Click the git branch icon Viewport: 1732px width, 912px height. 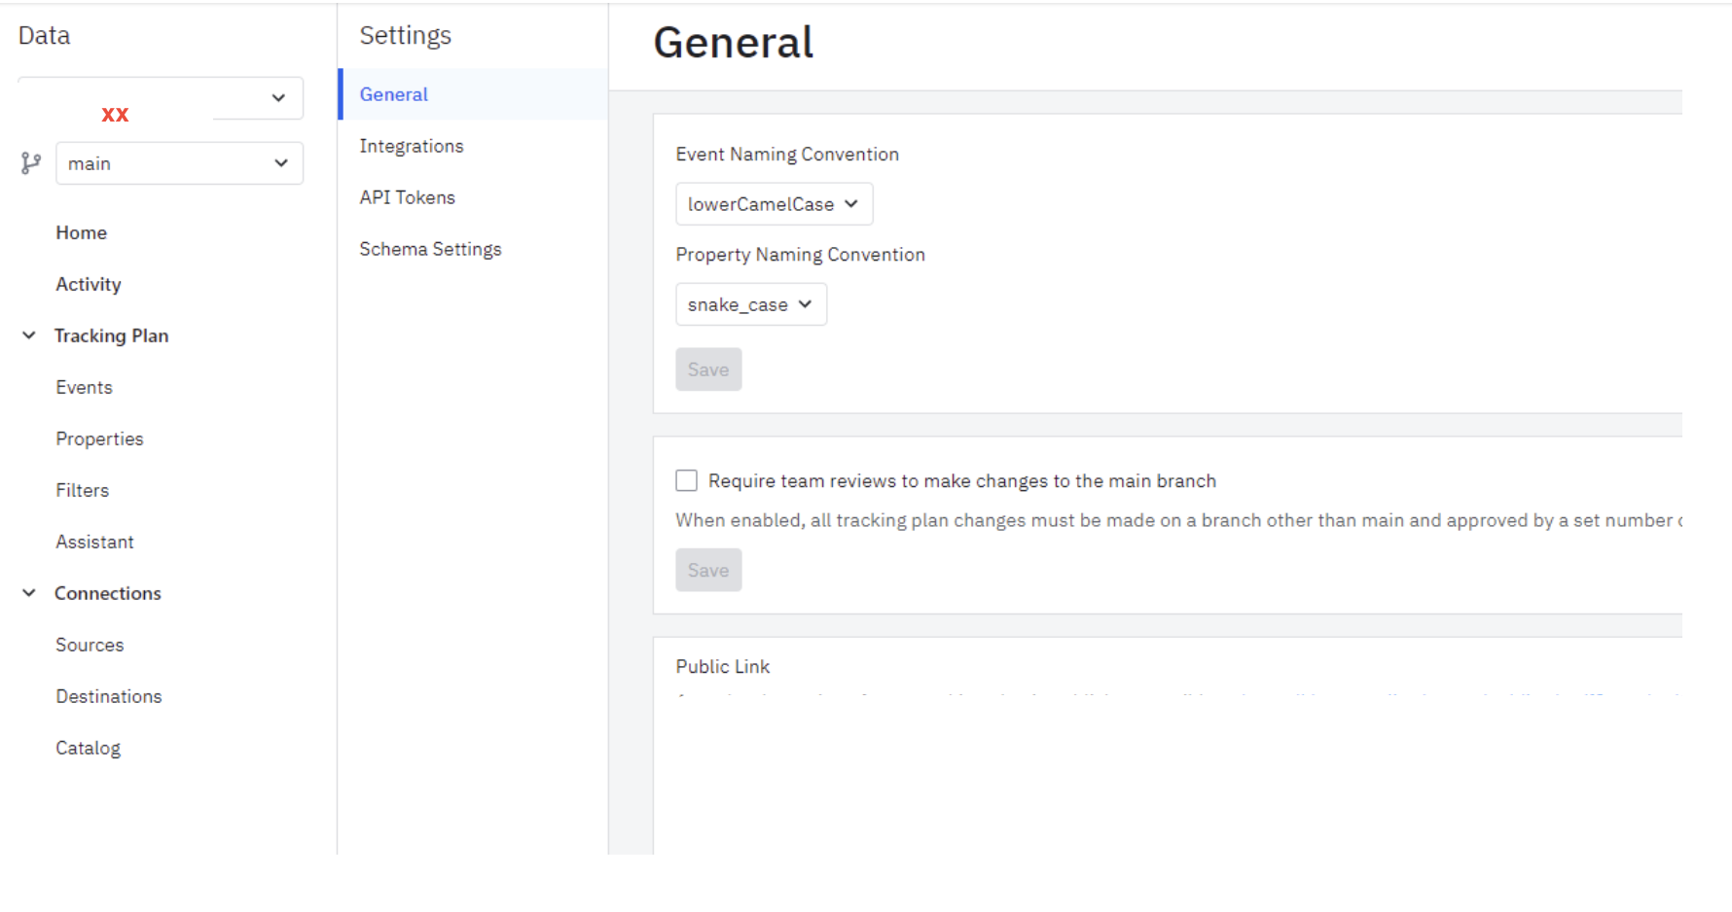31,163
